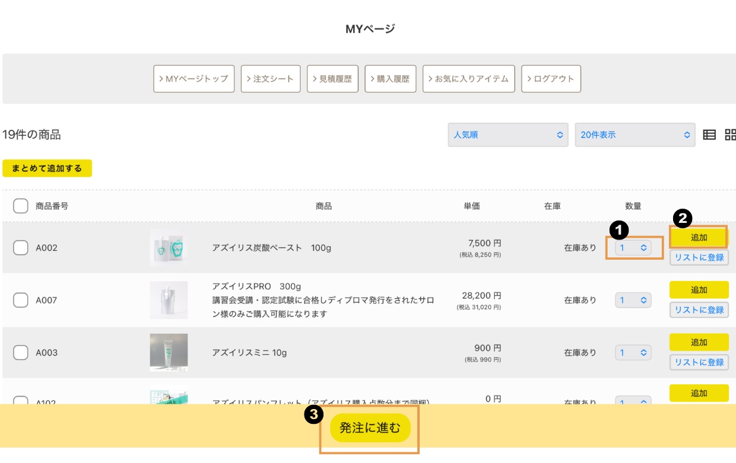This screenshot has width=736, height=463.
Task: Open the アズイリス炭酸ペースト product thumbnail
Action: pos(169,248)
